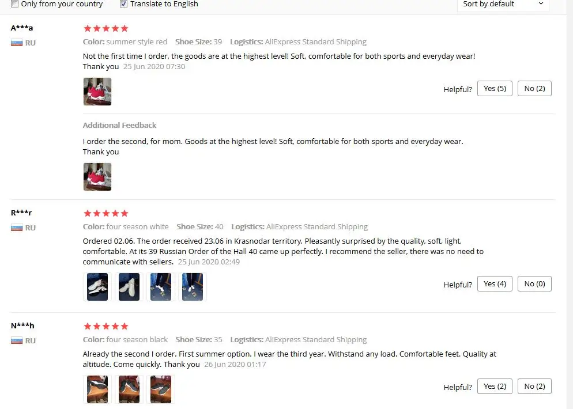Screen dimensions: 573x409
Task: Click the five-star rating on R***r's review
Action: [106, 213]
